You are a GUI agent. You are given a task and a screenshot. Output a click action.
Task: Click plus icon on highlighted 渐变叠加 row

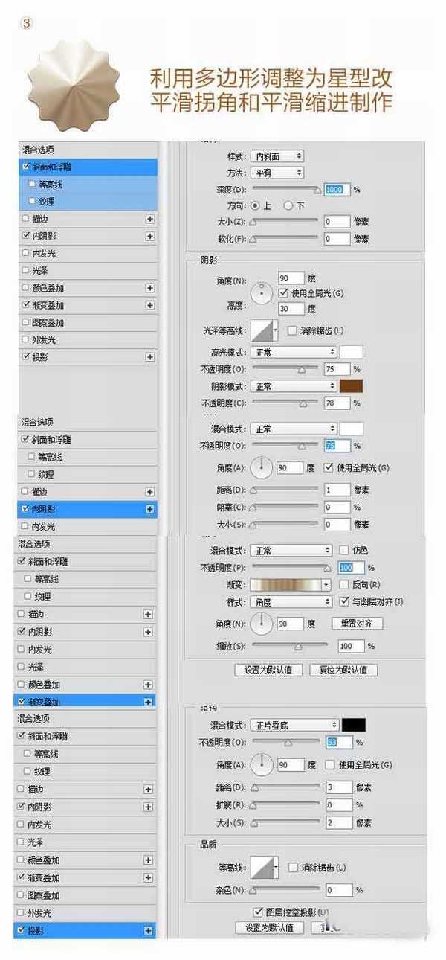[148, 702]
